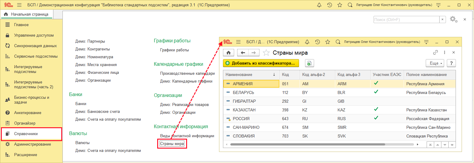Click green create-new-item icon button
Viewport: 474px width, 163px height.
pos(309,63)
